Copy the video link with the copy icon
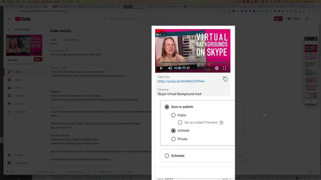Image resolution: width=321 pixels, height=180 pixels. click(x=225, y=79)
